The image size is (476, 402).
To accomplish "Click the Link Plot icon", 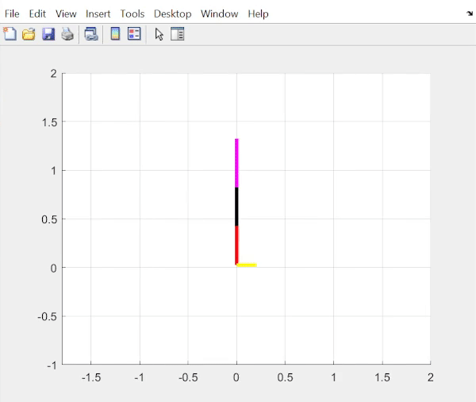I will pos(91,33).
